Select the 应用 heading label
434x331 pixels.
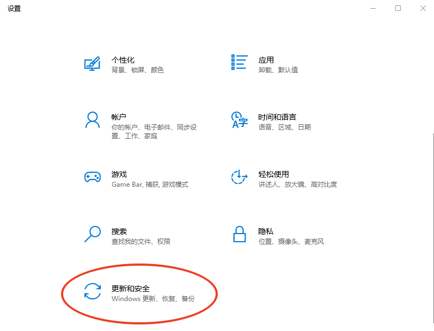(x=266, y=60)
